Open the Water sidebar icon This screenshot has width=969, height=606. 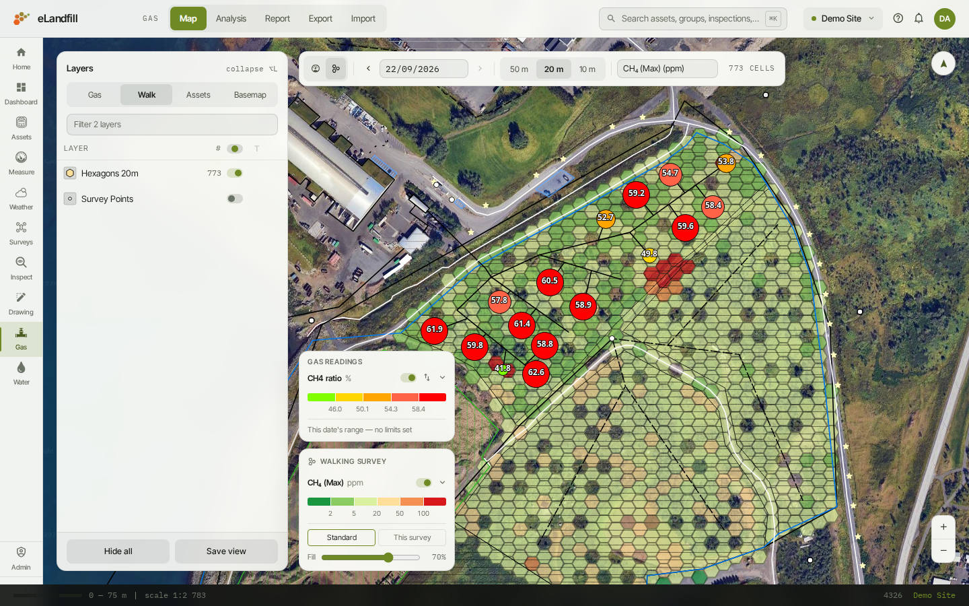point(21,374)
